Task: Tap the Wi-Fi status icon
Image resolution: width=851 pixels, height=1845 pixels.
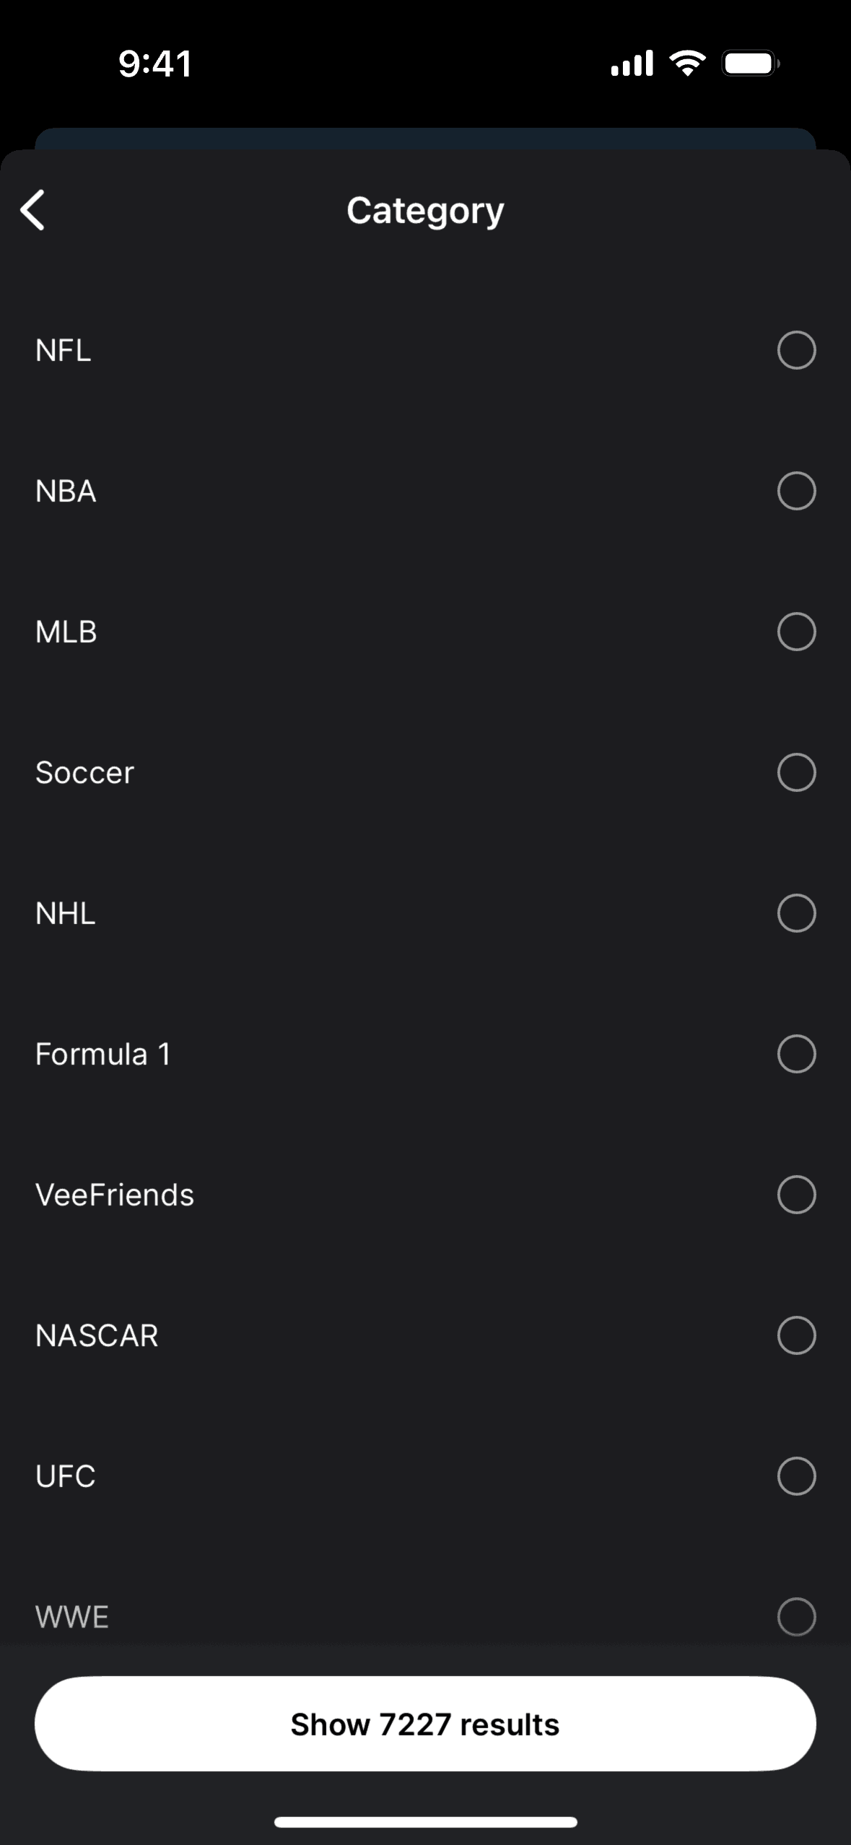Action: click(x=688, y=63)
